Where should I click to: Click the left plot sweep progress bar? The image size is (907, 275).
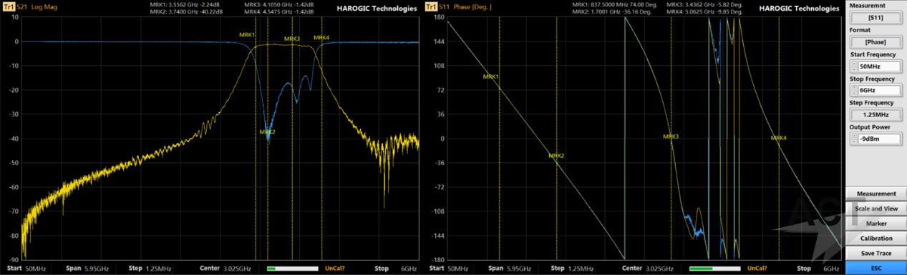(x=293, y=269)
